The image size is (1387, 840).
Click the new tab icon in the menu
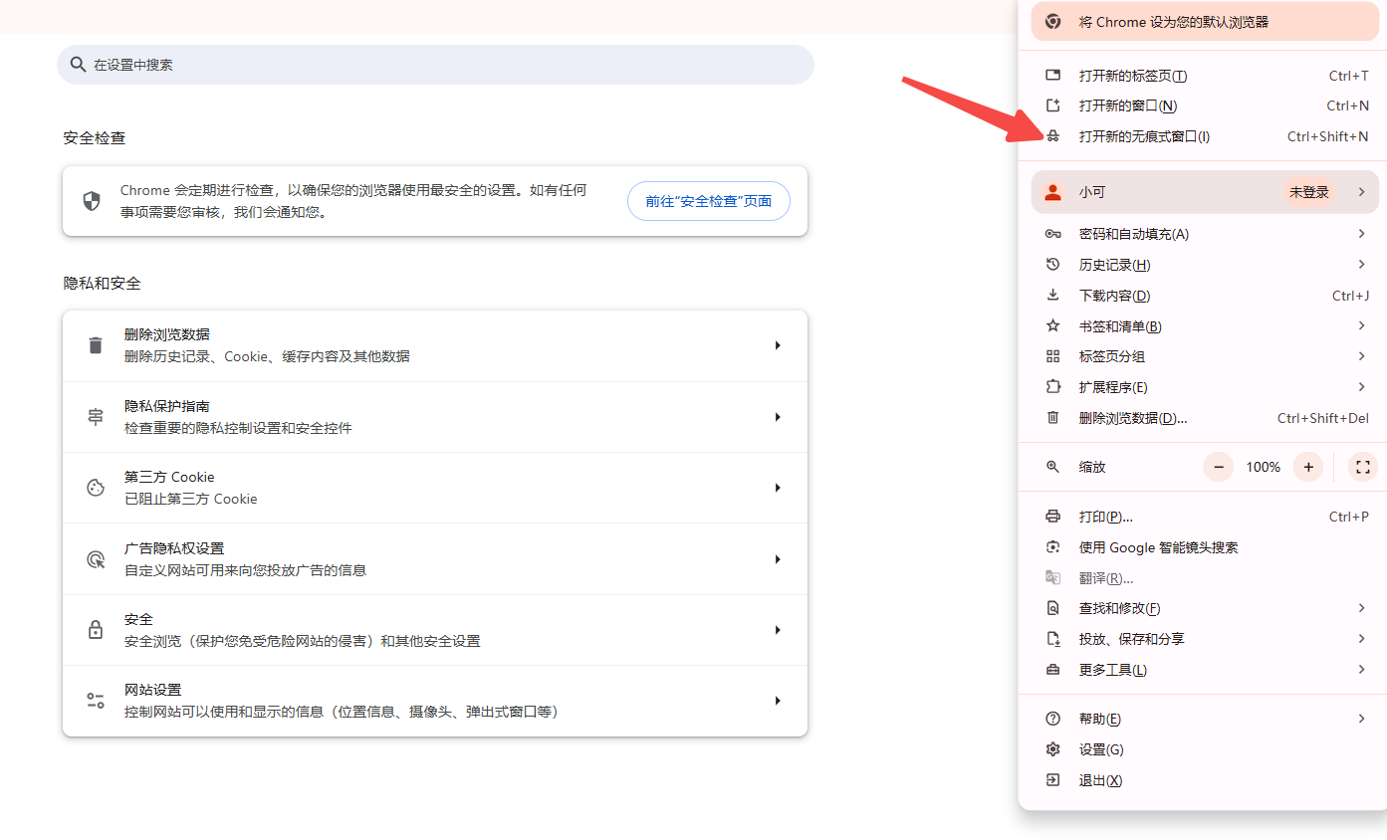1053,76
